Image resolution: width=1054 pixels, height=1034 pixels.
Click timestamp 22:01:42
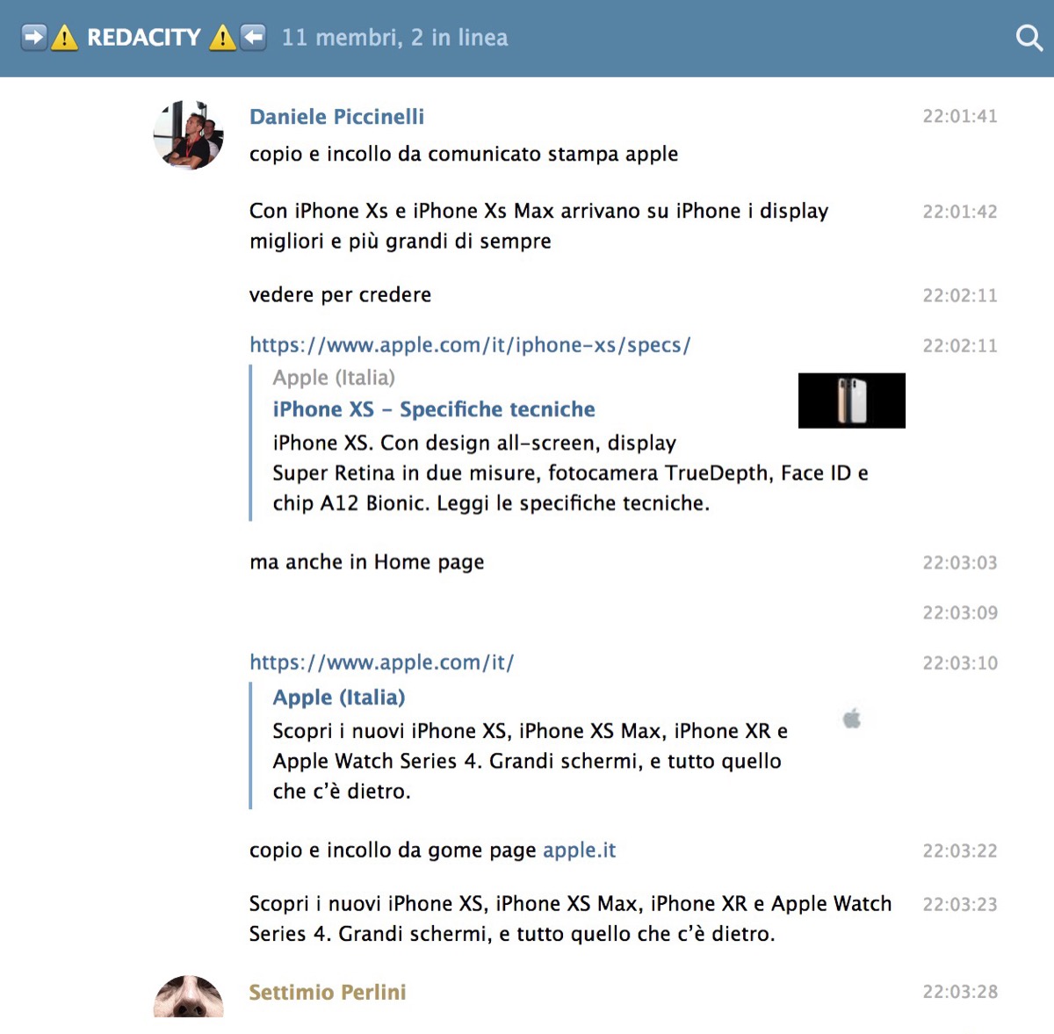point(959,212)
